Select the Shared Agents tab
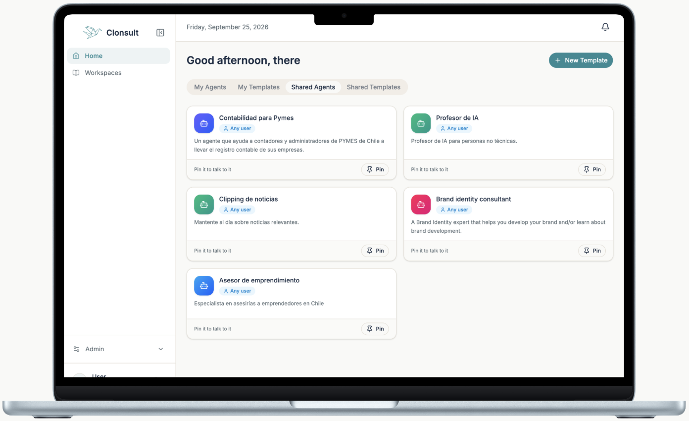Image resolution: width=689 pixels, height=421 pixels. 313,87
